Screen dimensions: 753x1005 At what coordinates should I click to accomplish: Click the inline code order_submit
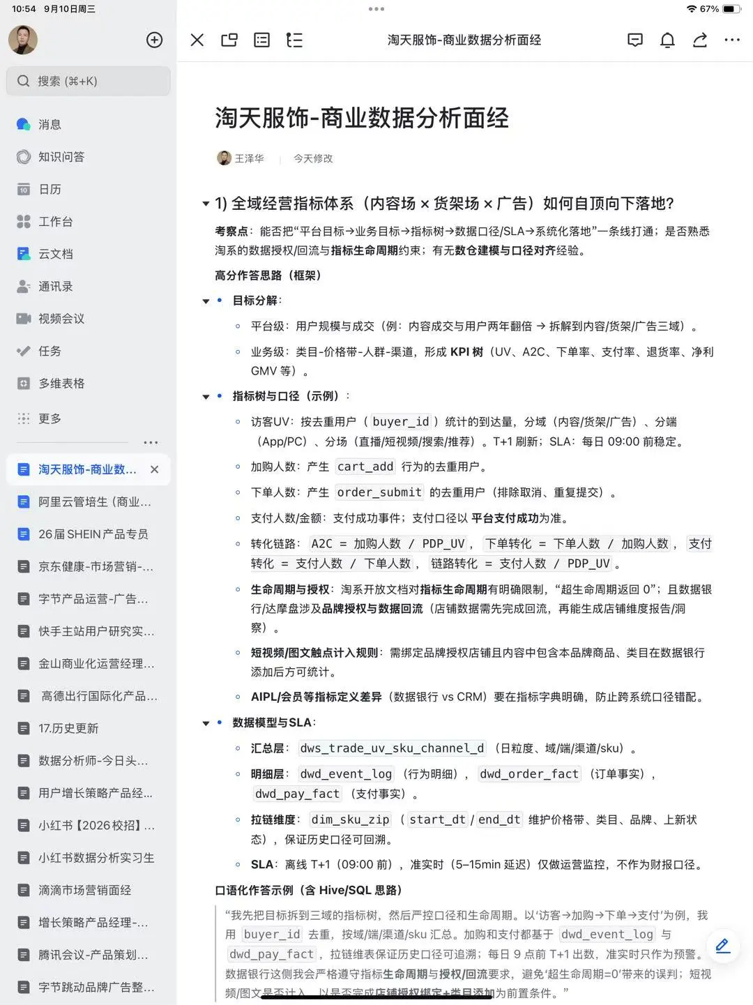[379, 492]
